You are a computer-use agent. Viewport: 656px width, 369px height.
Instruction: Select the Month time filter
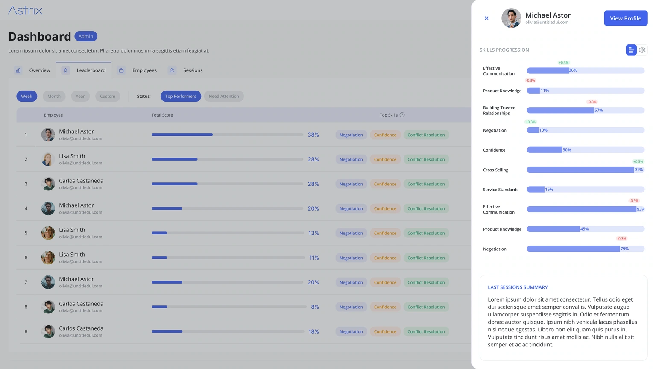pyautogui.click(x=54, y=96)
